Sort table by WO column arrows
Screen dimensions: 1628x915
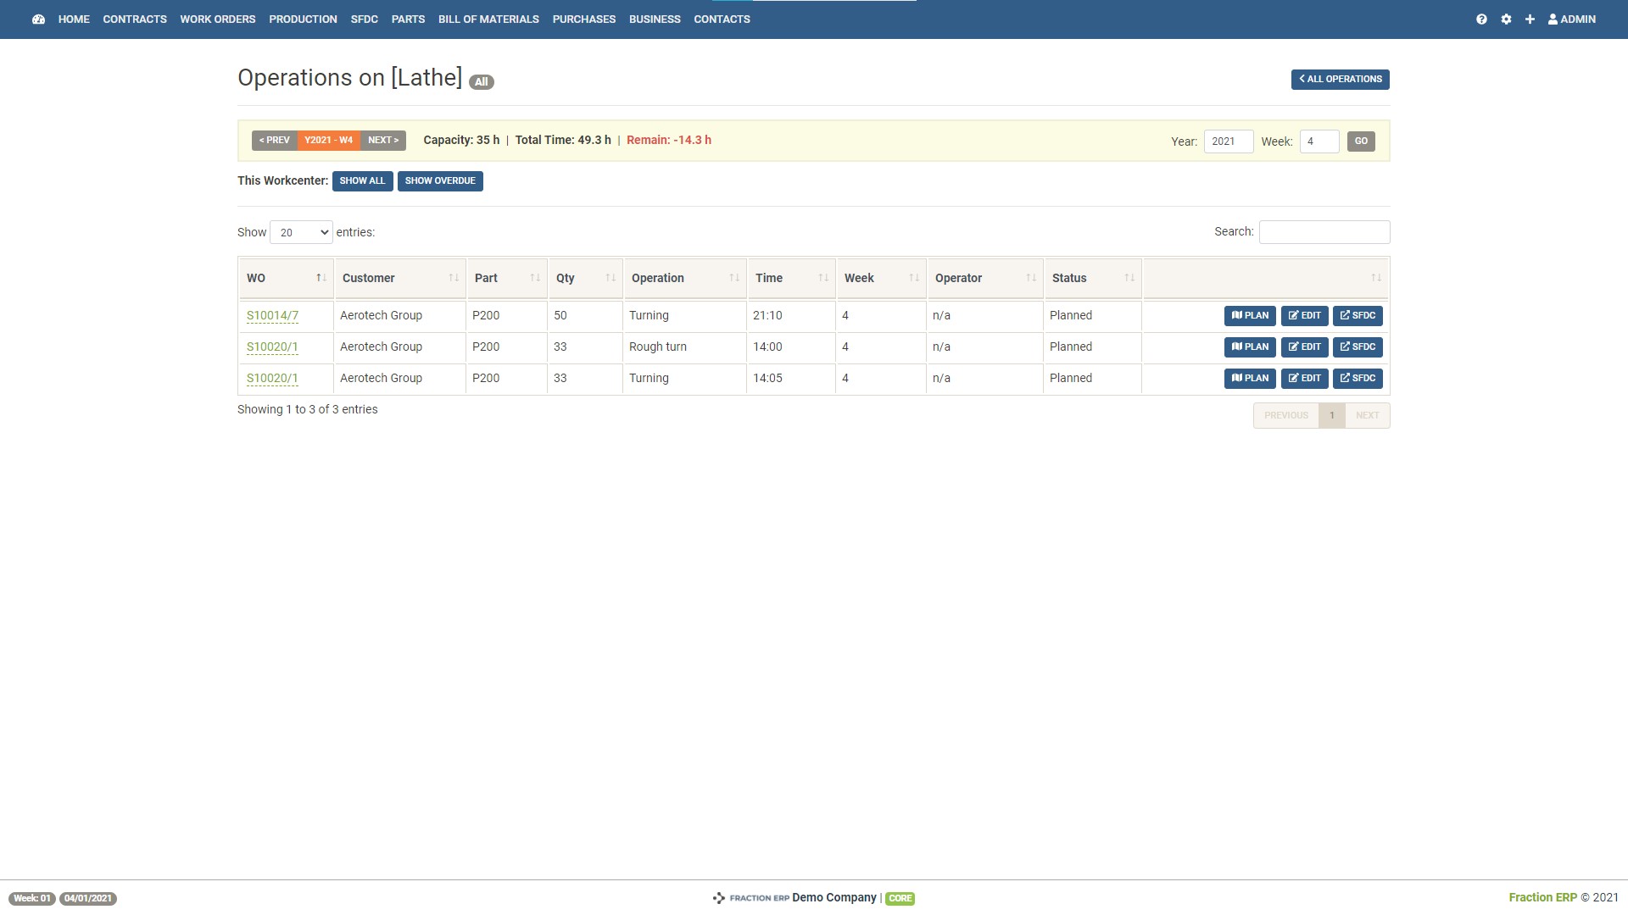(x=321, y=278)
